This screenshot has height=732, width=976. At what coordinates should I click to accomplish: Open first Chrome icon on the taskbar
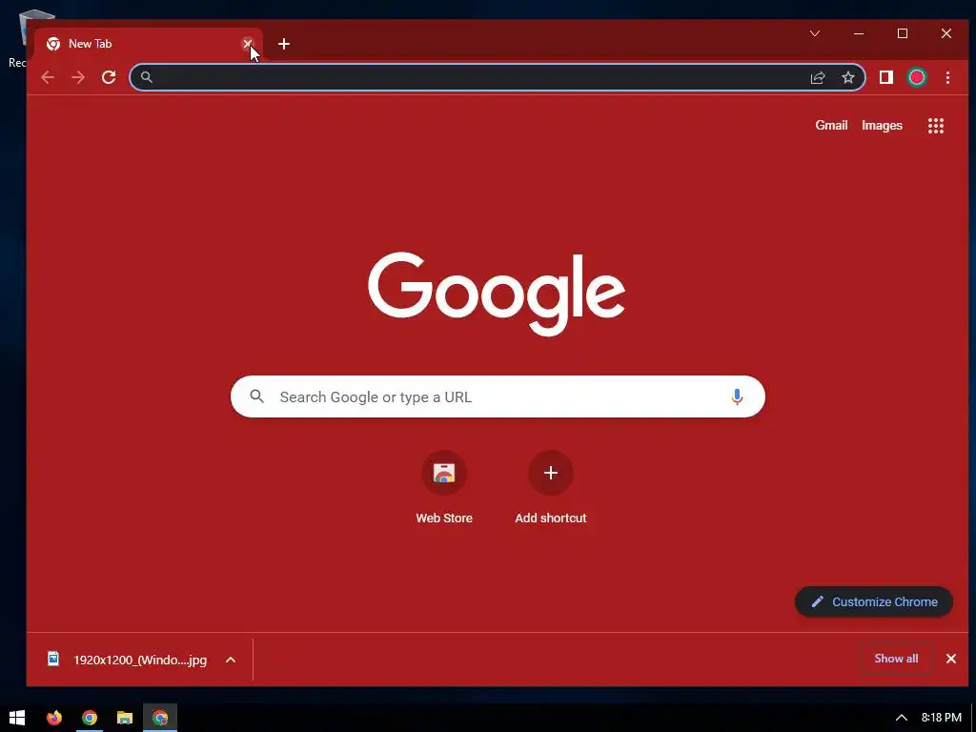click(89, 718)
